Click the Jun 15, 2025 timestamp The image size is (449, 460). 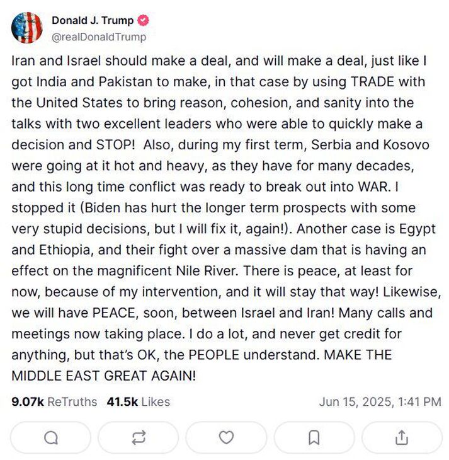(380, 401)
